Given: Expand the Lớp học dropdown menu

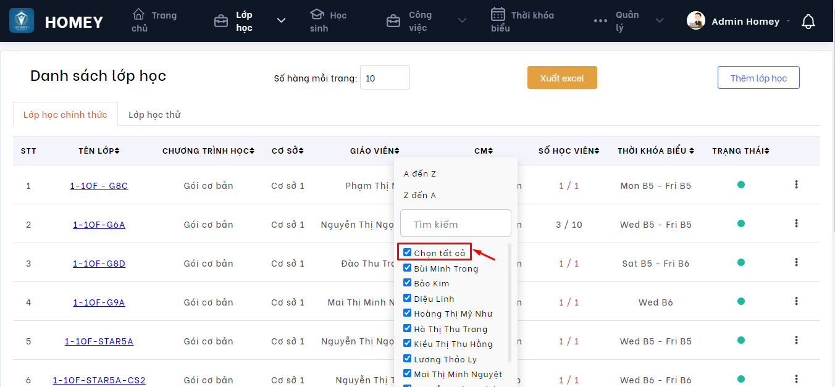Looking at the screenshot, I should 281,21.
